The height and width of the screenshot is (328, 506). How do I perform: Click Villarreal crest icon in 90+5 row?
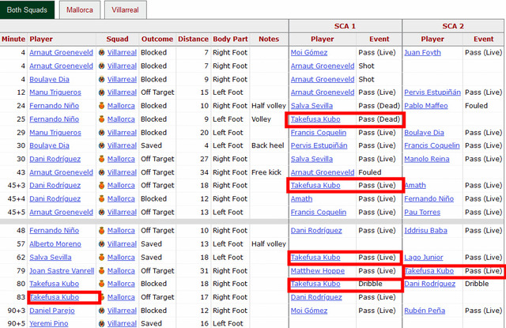pyautogui.click(x=102, y=323)
